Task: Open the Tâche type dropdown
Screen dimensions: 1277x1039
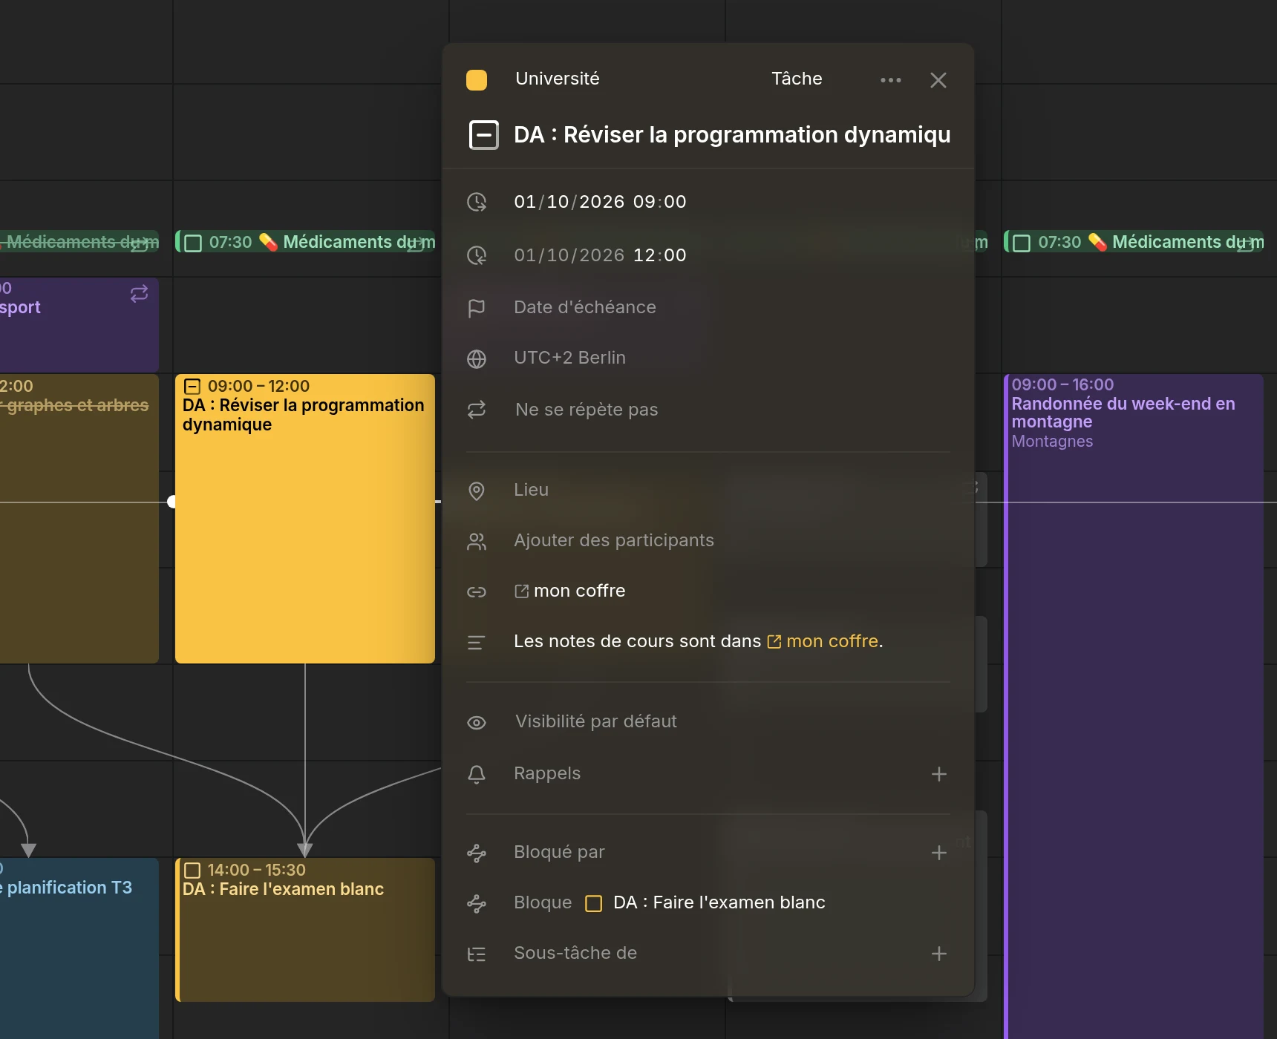Action: click(x=797, y=79)
